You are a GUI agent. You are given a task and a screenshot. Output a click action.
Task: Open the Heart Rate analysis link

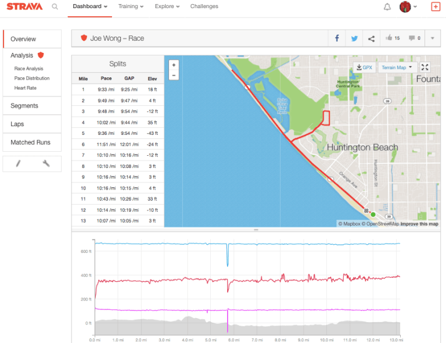pyautogui.click(x=26, y=88)
